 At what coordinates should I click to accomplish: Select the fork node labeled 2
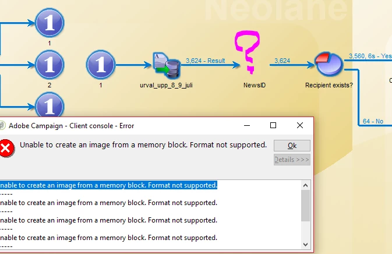click(x=50, y=65)
